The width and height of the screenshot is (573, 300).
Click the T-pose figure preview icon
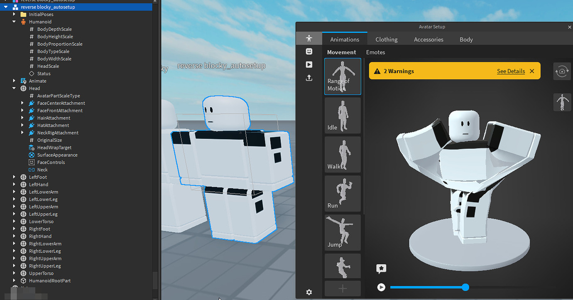point(562,102)
